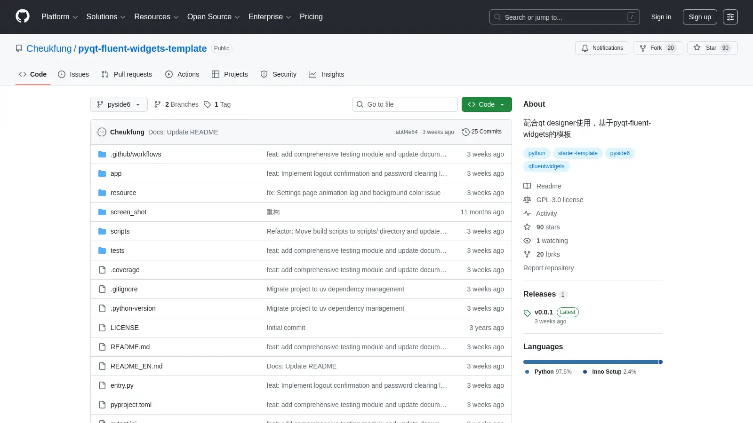Open the 'Initial commit' message for LICENSE

pyautogui.click(x=286, y=328)
